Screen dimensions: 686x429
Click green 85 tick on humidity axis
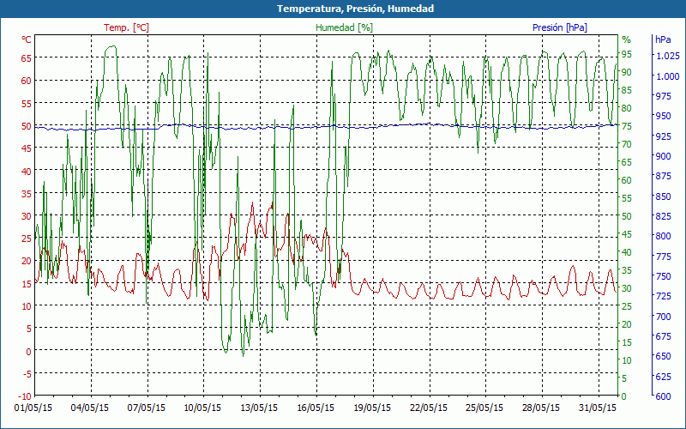627,90
